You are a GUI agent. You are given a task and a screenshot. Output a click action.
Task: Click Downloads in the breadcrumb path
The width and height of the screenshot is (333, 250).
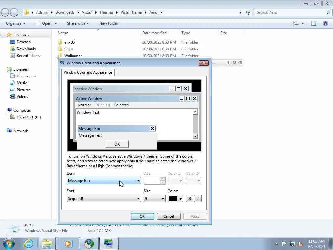(x=65, y=12)
